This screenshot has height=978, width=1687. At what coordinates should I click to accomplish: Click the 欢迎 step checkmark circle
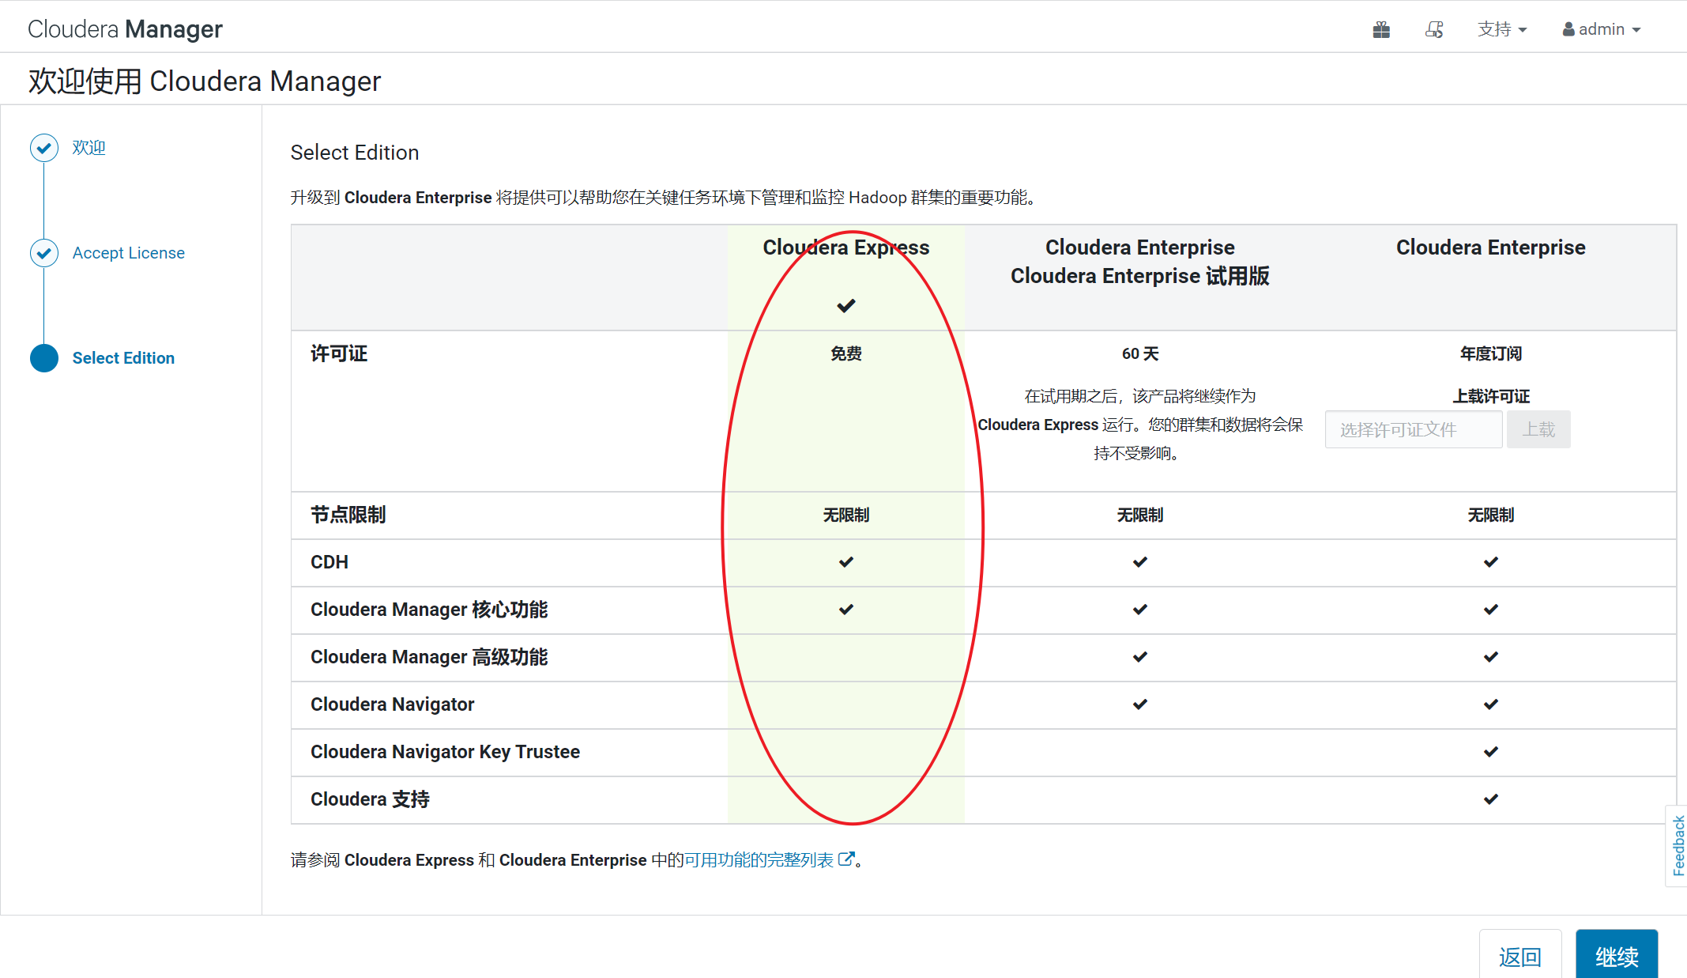tap(44, 148)
